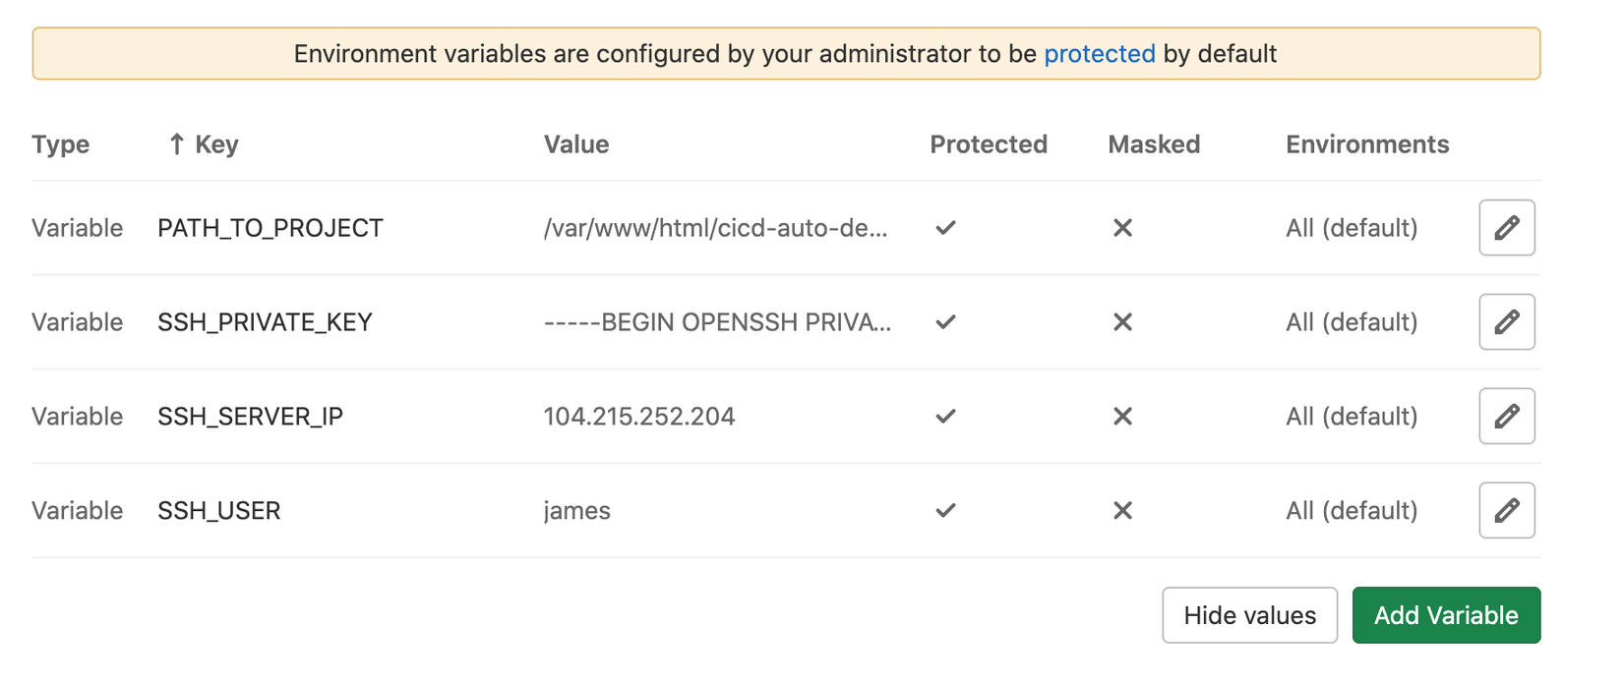Click the Masked X mark for SSH_SERVER_IP
1623x681 pixels.
tap(1122, 417)
